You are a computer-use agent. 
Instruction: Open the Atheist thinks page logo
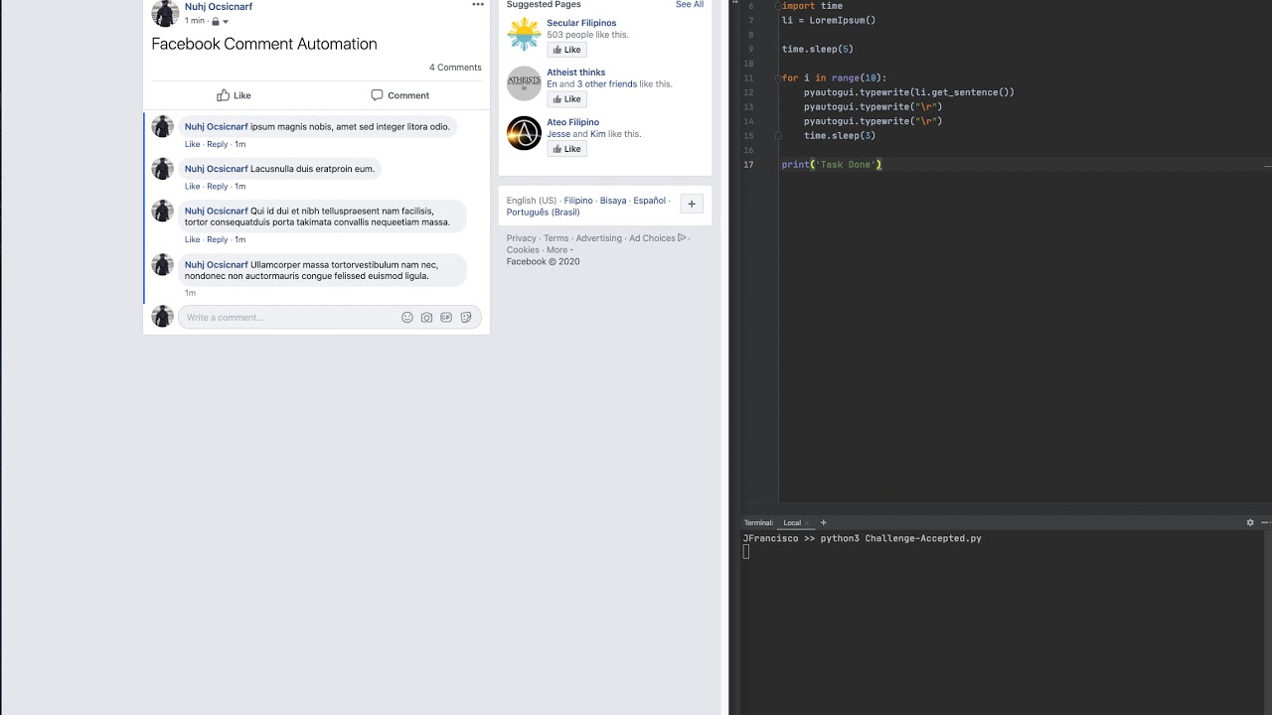524,83
